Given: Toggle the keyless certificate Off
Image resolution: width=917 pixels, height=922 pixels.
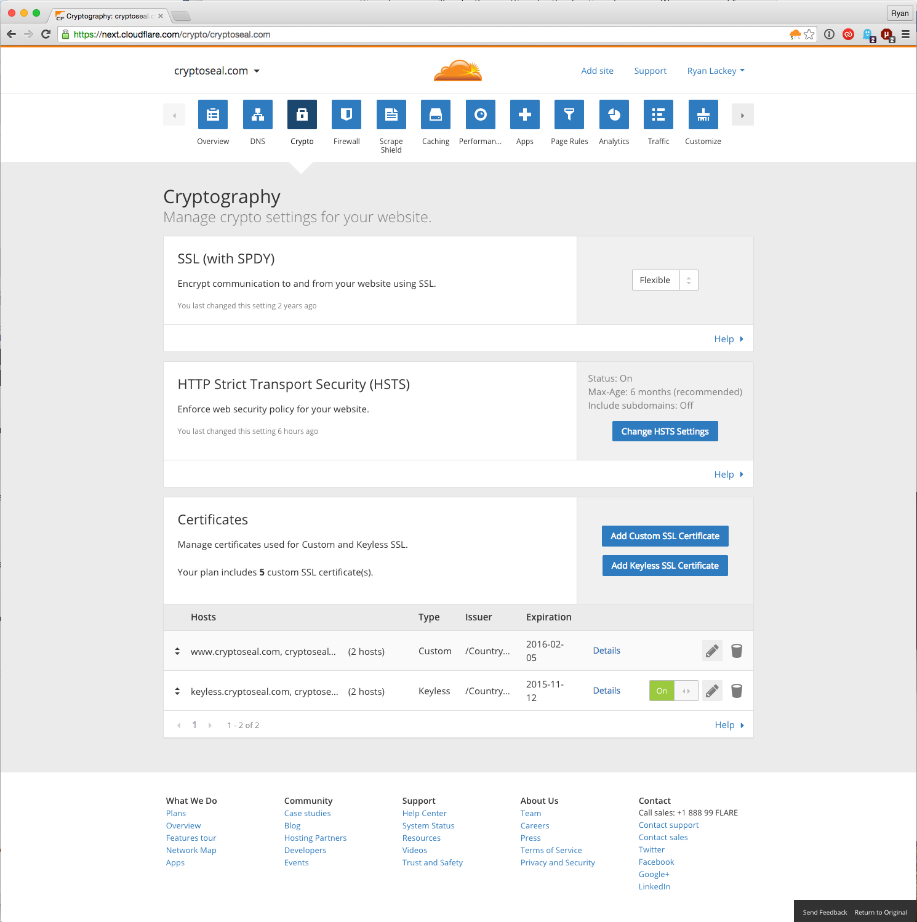Looking at the screenshot, I should tap(686, 691).
